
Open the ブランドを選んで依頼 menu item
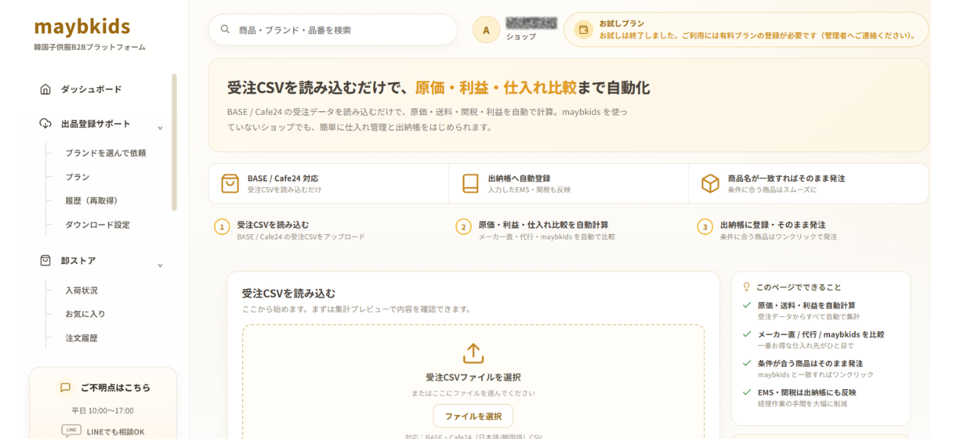pos(106,153)
